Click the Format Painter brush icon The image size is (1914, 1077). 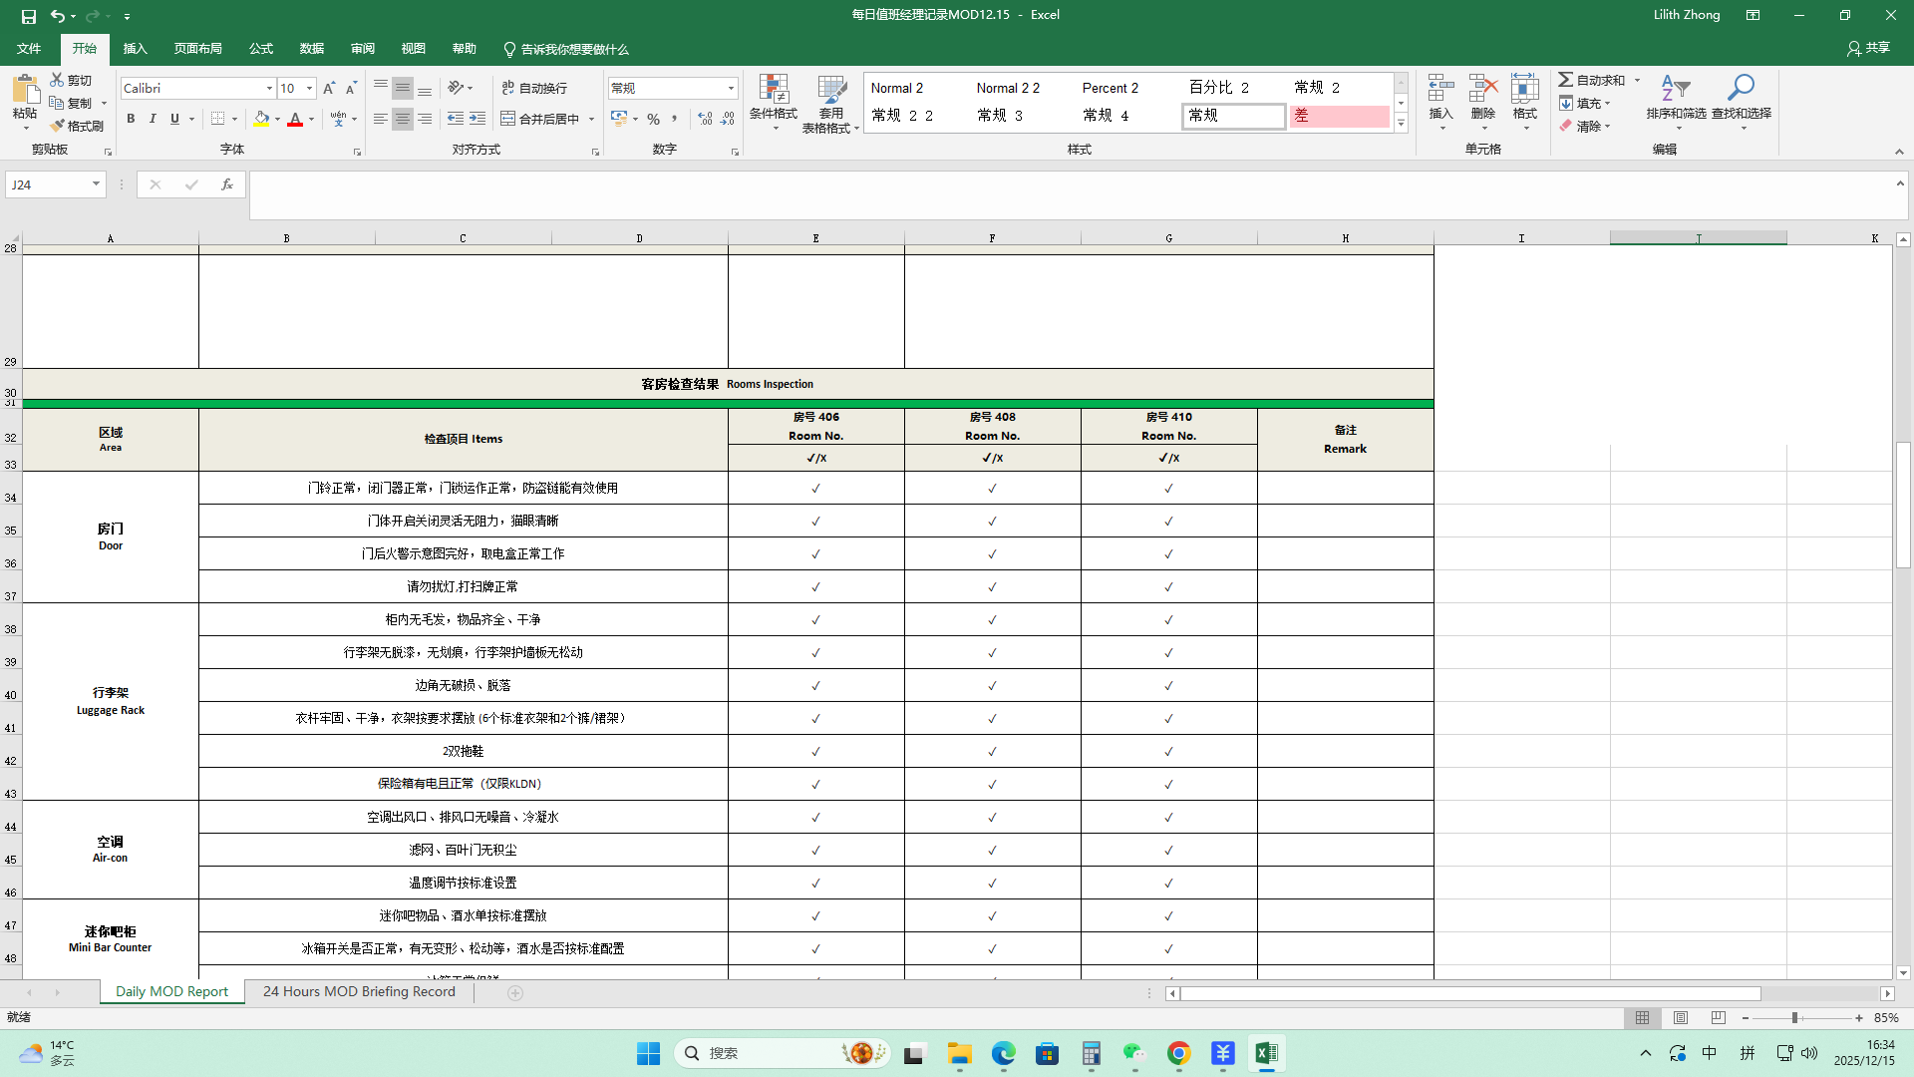pos(58,126)
